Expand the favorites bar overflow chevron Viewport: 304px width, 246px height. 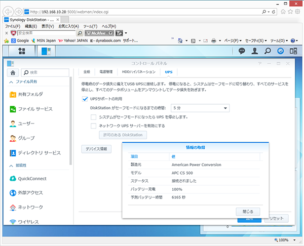tap(173, 38)
